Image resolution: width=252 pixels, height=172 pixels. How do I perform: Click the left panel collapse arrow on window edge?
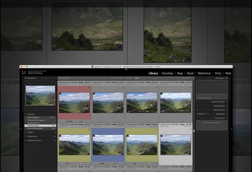pos(21,129)
